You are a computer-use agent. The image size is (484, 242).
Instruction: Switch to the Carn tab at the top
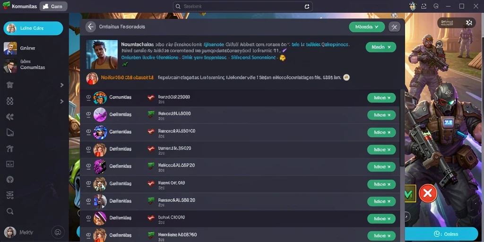tap(53, 6)
